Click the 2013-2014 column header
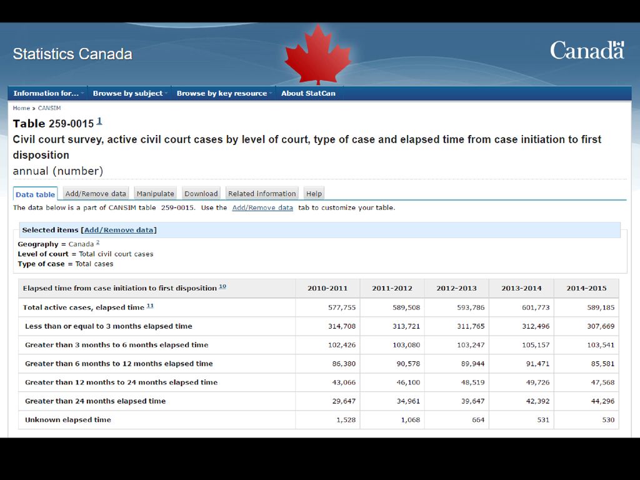 [521, 288]
